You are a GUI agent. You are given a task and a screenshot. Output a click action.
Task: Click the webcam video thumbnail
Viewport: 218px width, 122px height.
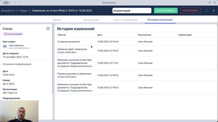(19, 111)
